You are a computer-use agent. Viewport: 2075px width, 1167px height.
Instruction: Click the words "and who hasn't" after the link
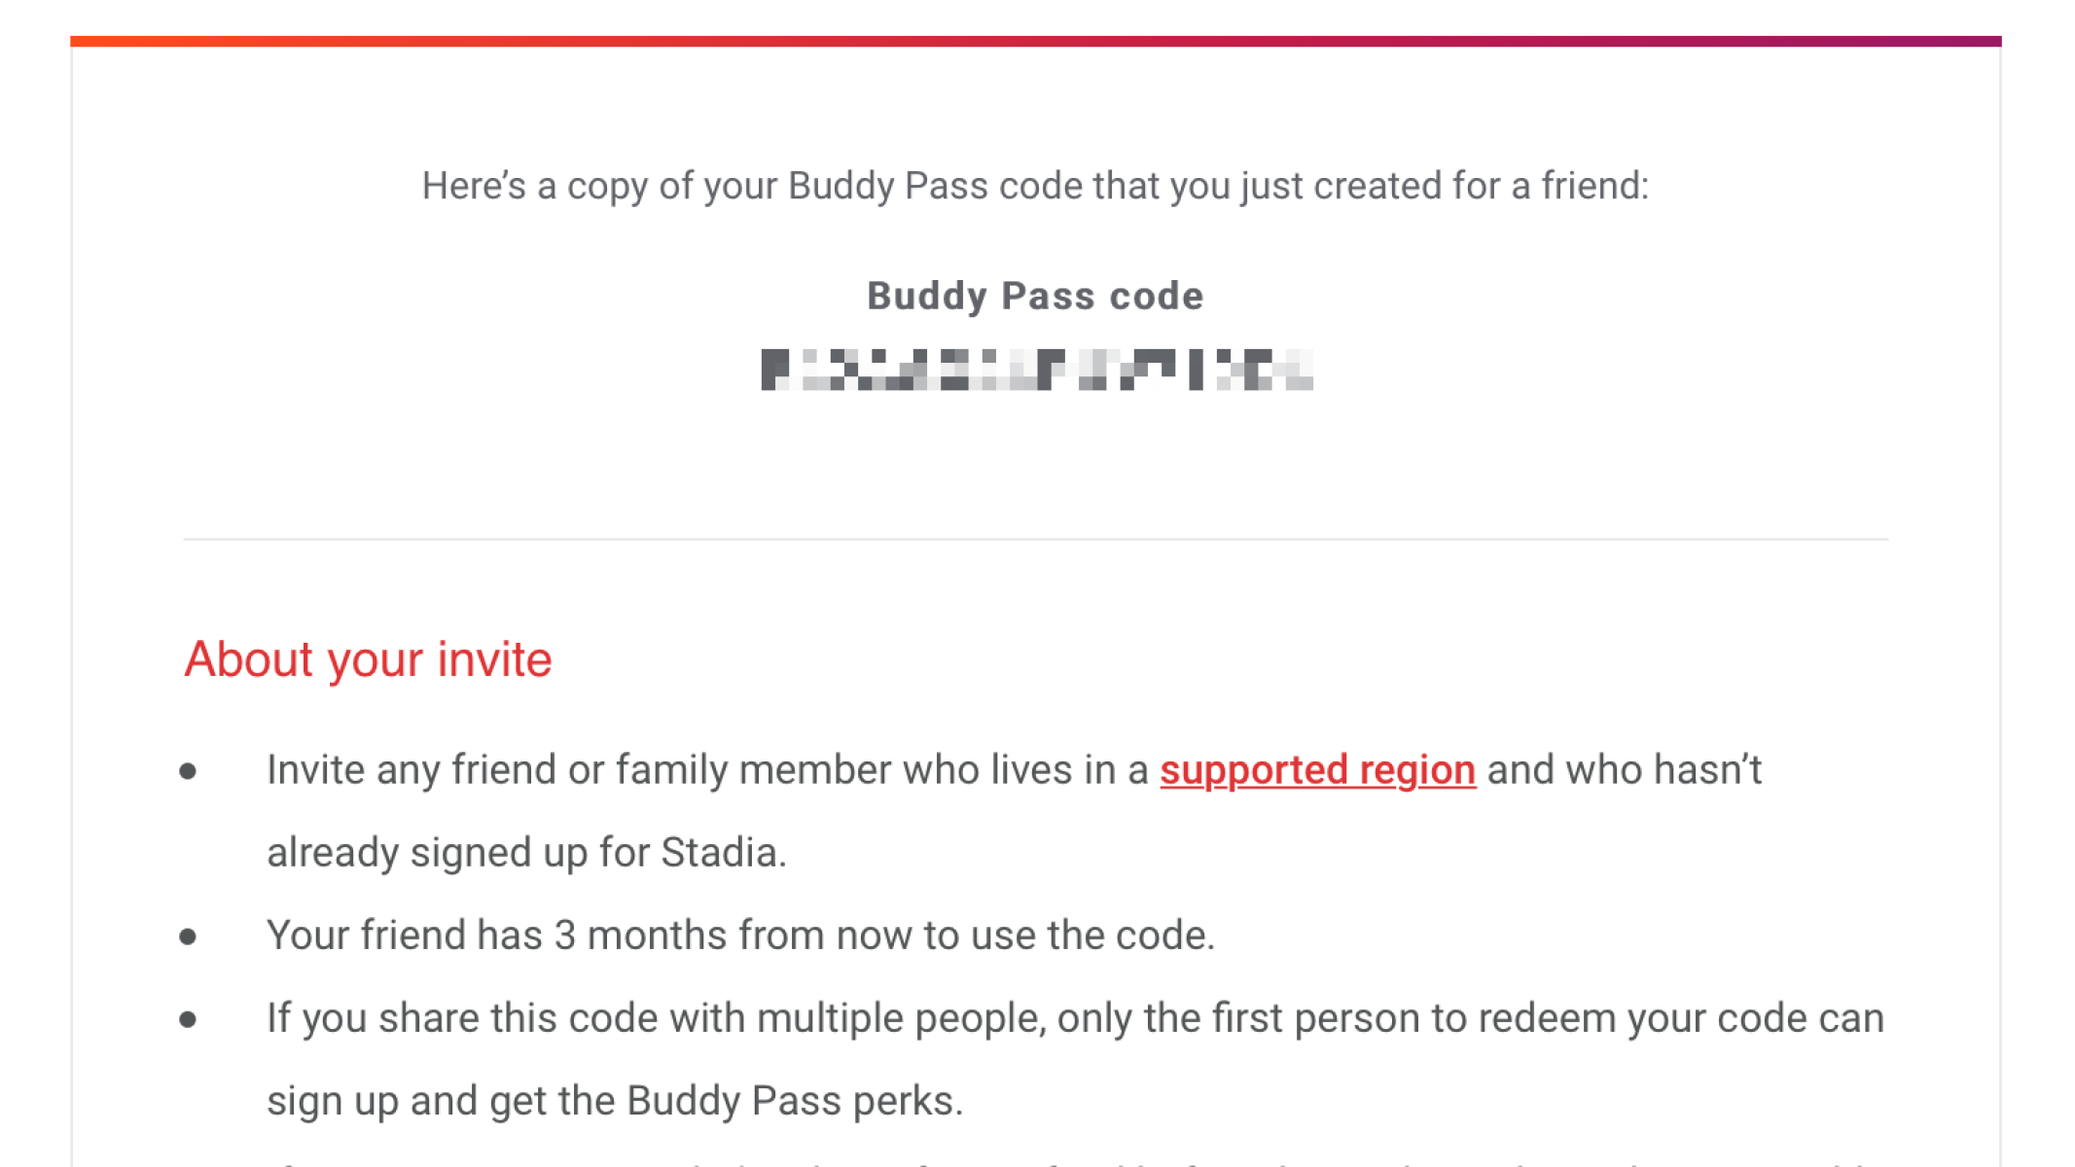point(1624,770)
